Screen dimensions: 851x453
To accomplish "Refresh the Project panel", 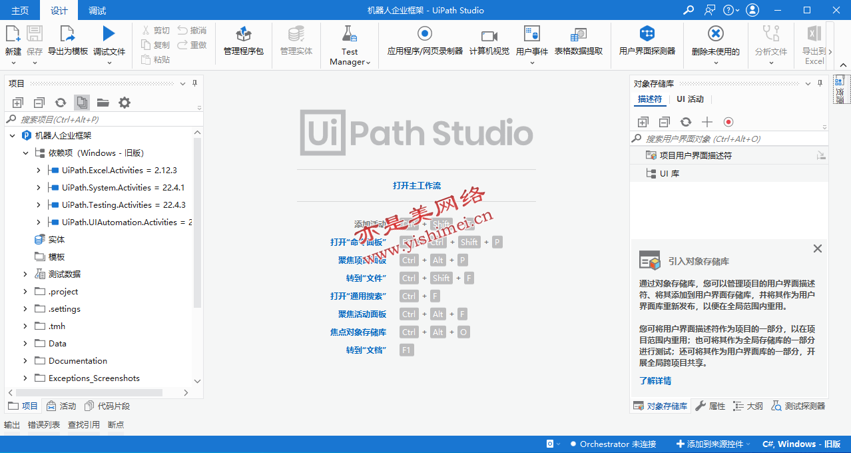I will (61, 103).
